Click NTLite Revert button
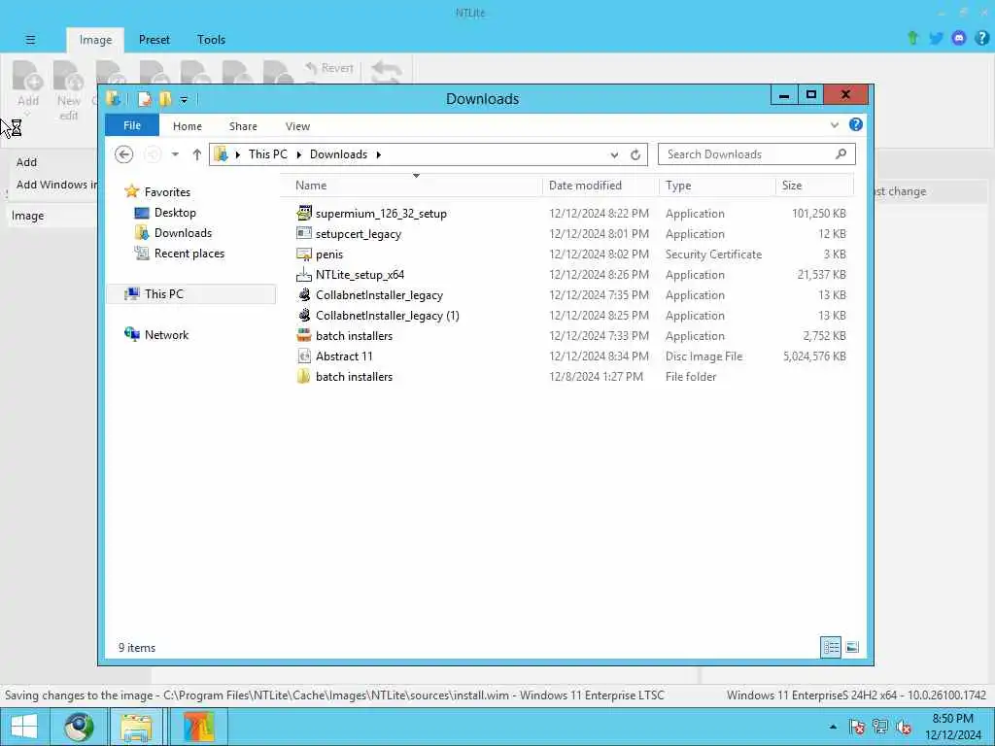The image size is (995, 746). 329,68
